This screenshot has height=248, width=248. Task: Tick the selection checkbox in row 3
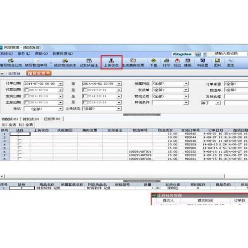[19, 141]
